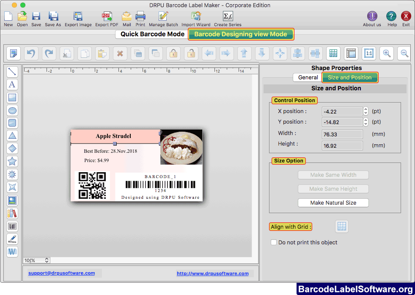Click the Copy icon in the toolbar
Screen dimensions: 415x295
tap(85, 54)
